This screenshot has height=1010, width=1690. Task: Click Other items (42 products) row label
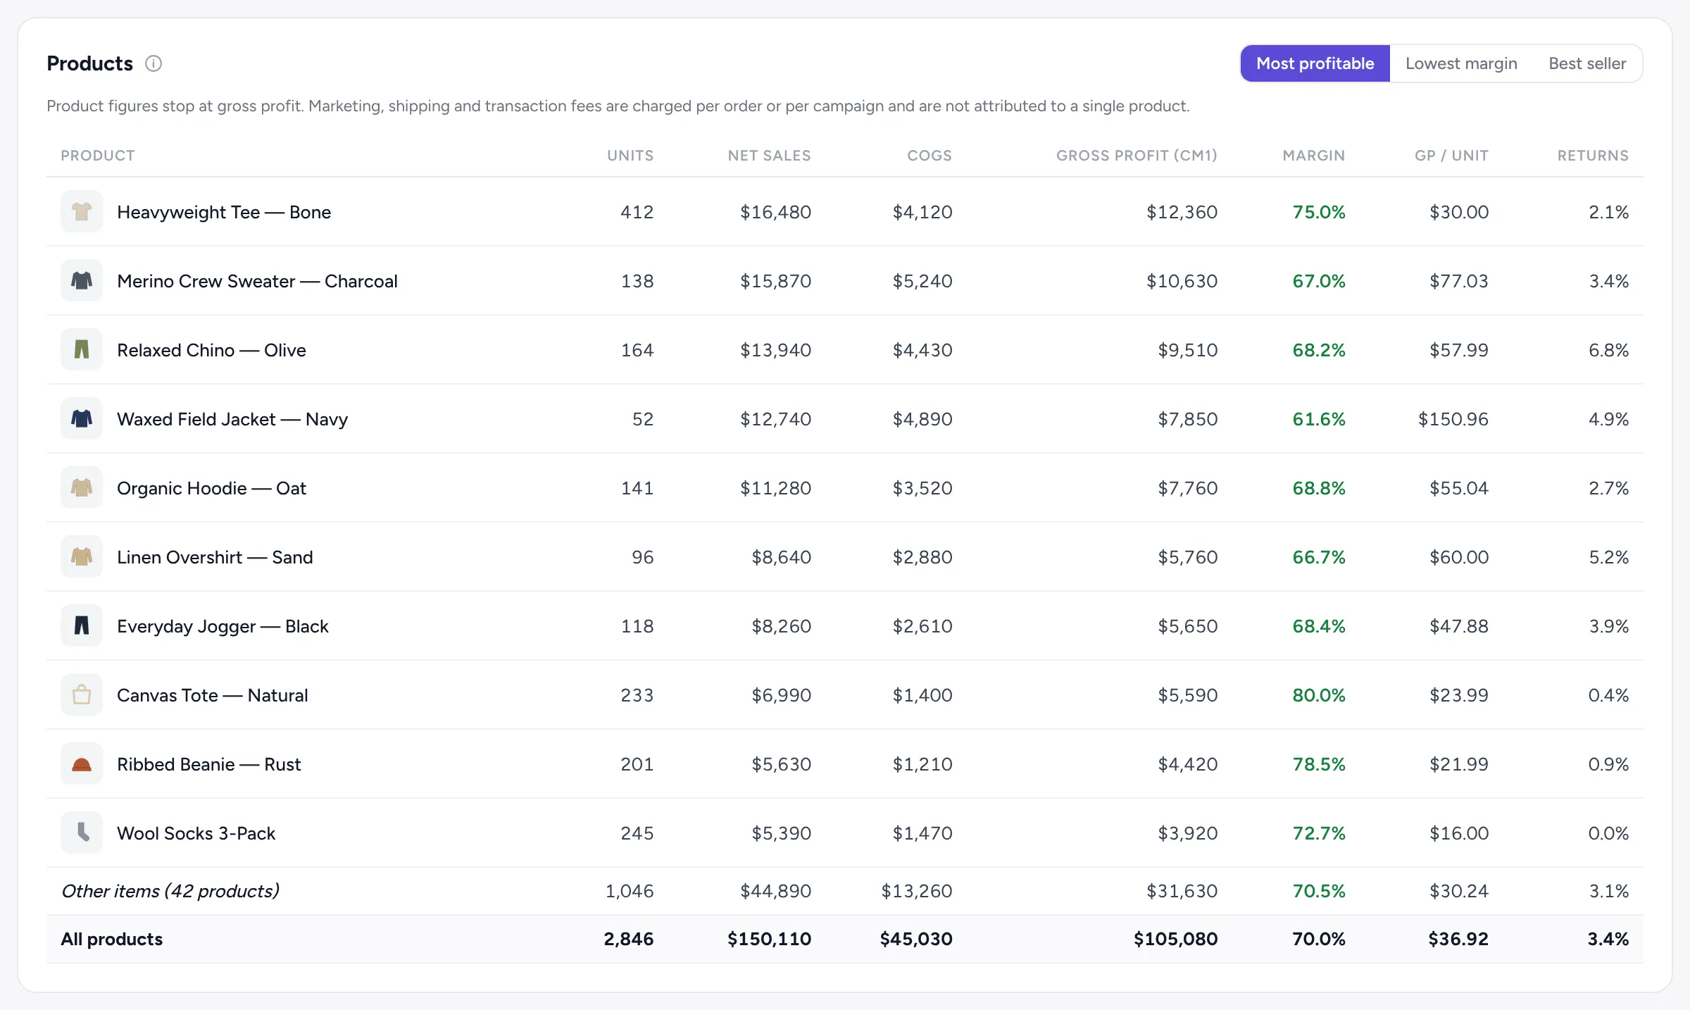click(x=170, y=890)
